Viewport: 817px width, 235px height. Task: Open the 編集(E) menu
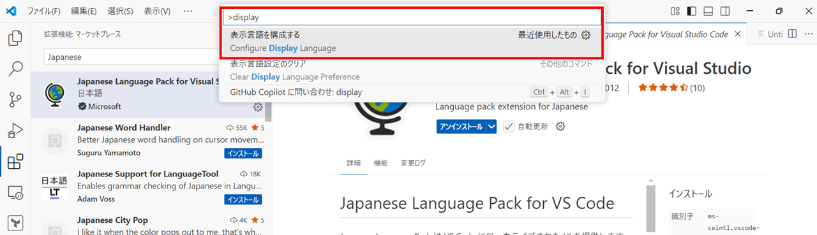tap(84, 11)
